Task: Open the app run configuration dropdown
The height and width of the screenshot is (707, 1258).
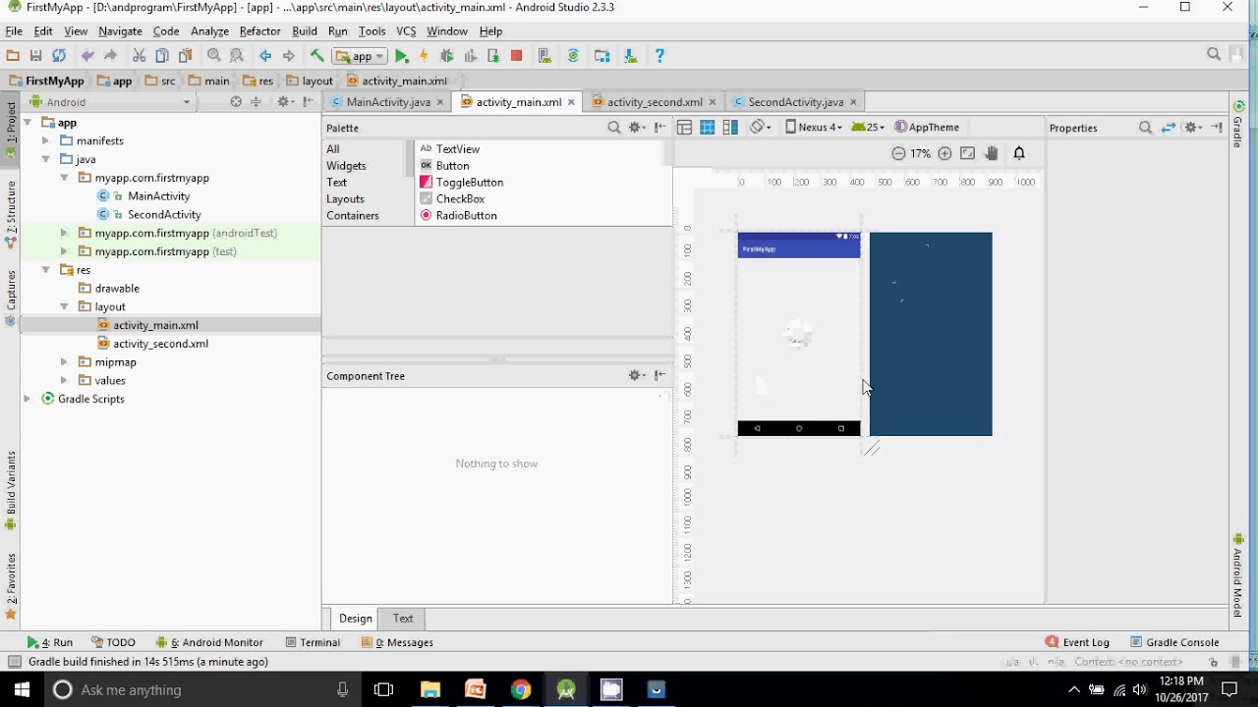Action: coord(360,56)
